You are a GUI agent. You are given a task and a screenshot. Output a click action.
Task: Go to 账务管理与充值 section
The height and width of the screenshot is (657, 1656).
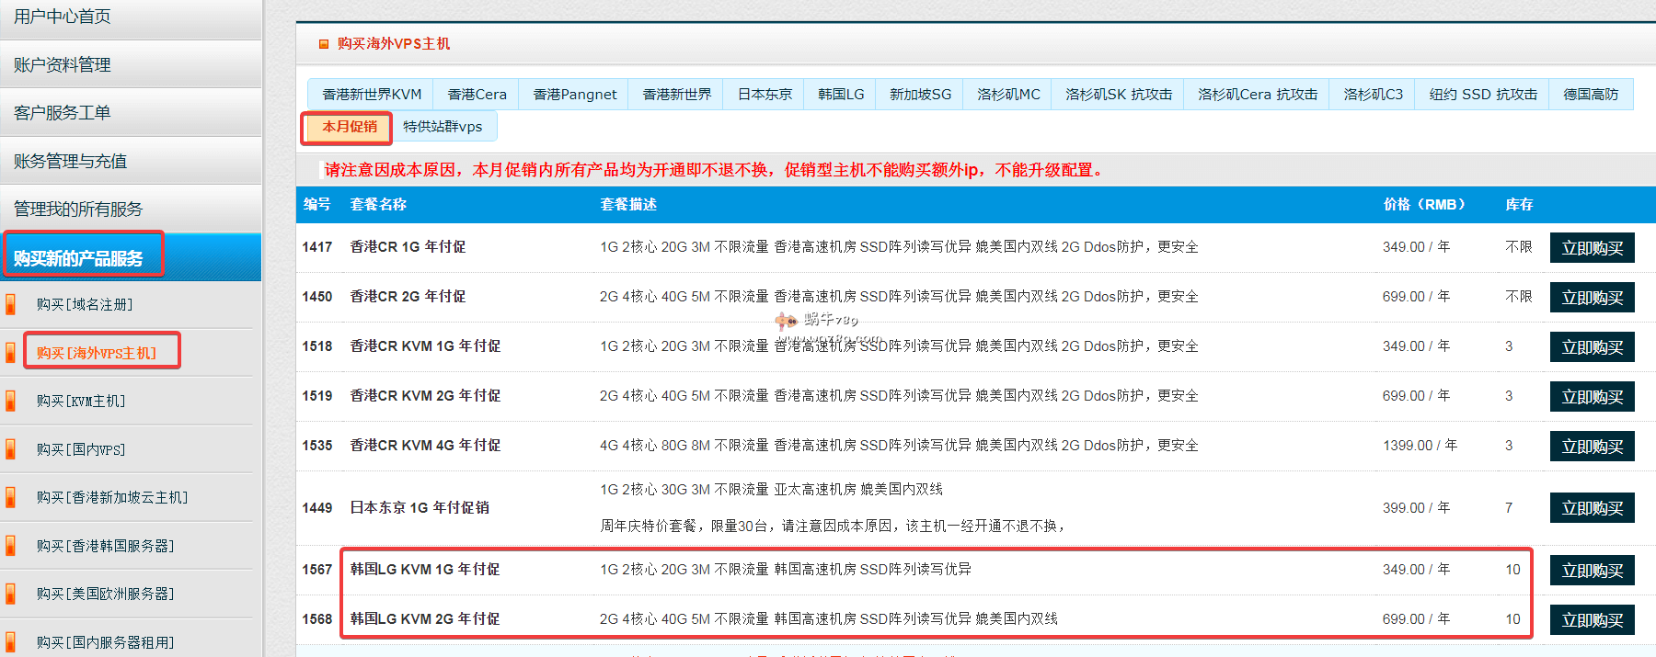click(71, 162)
